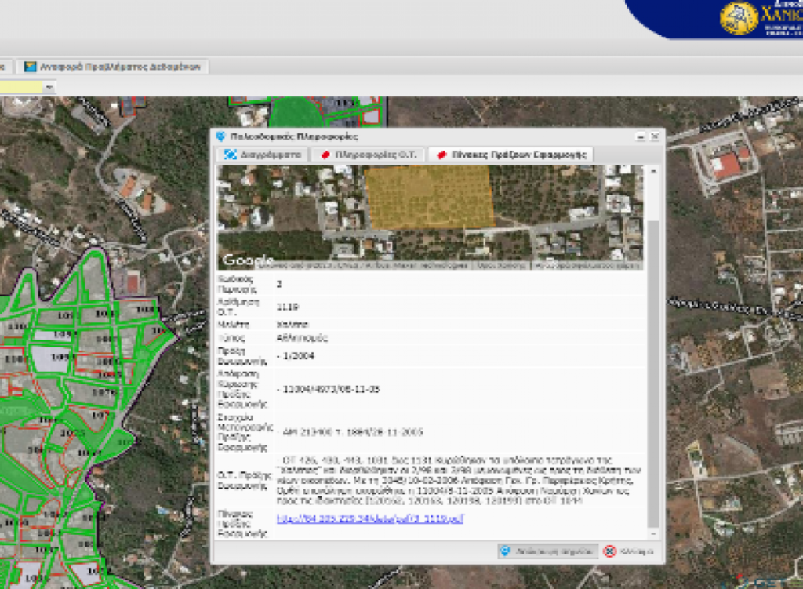Viewport: 803px width, 589px height.
Task: Click red icon on Πληροφορίες Ο.Τ. tab
Action: coord(325,155)
